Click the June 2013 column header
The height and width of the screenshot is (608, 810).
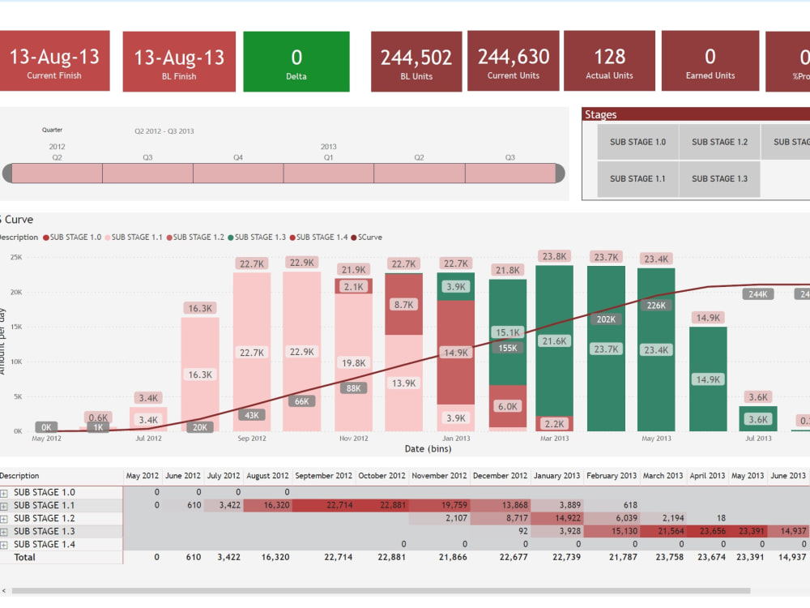pos(788,476)
